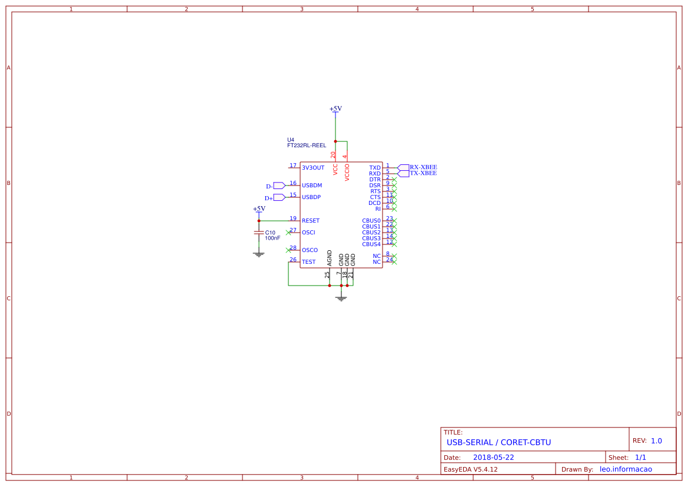Select the D+ net port symbol
The height and width of the screenshot is (487, 688).
(x=279, y=197)
